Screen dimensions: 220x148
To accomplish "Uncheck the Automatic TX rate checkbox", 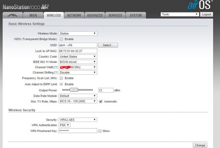I will (x=100, y=101).
